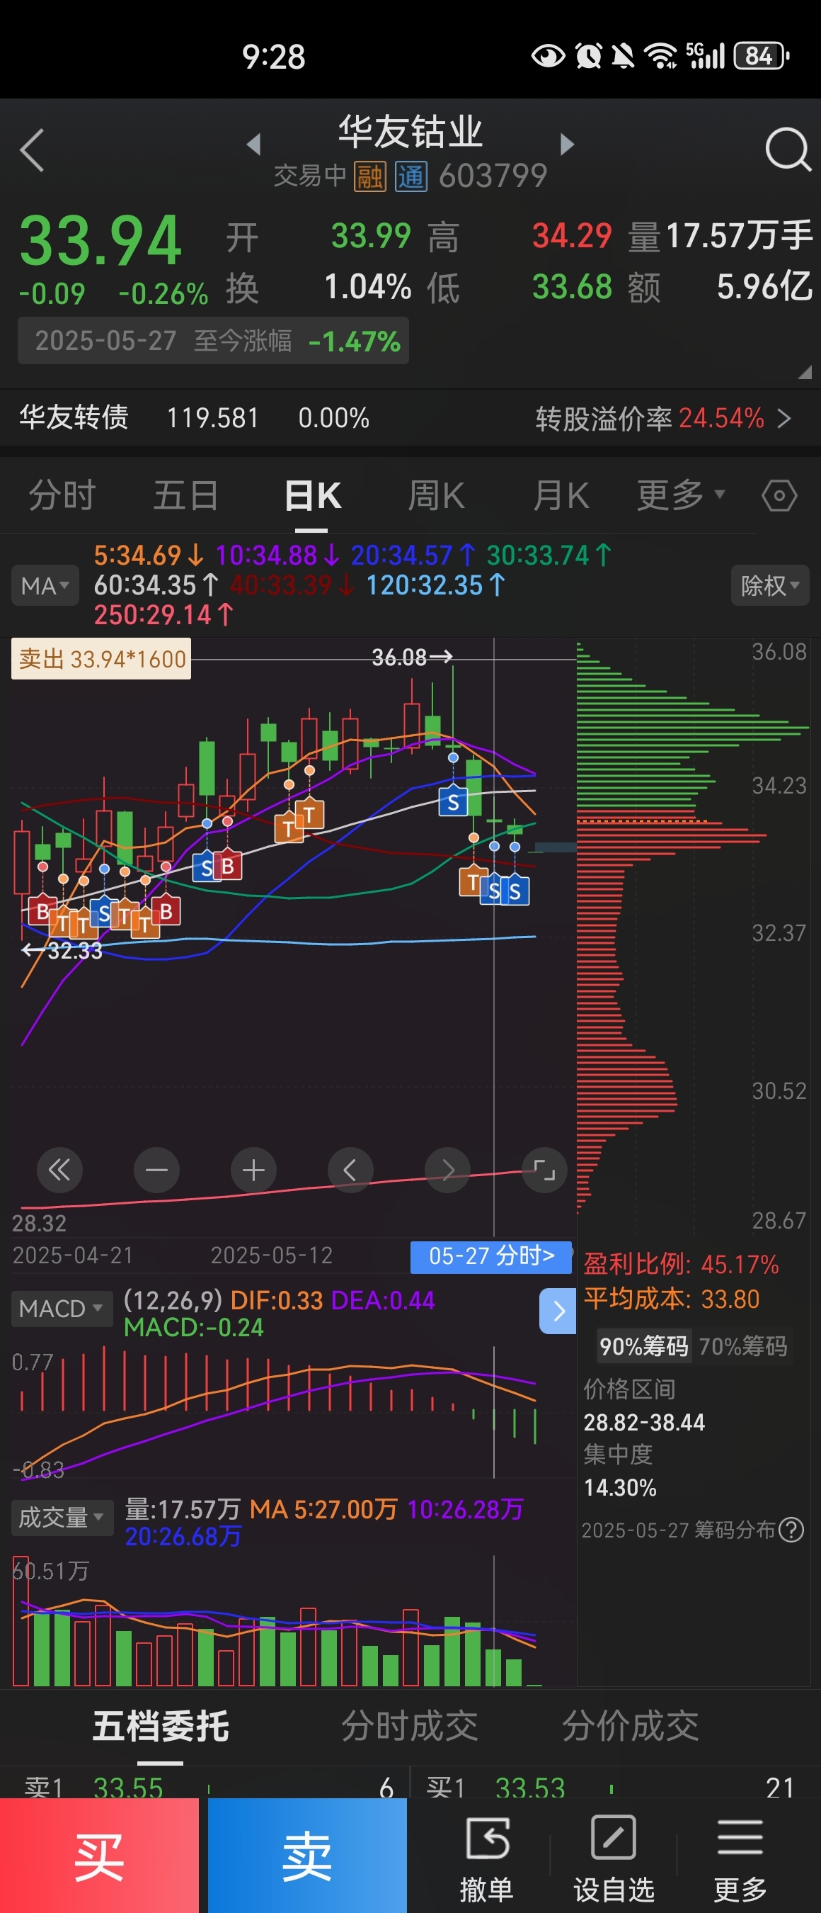Expand chart to fullscreen icon
This screenshot has width=821, height=1913.
[544, 1170]
